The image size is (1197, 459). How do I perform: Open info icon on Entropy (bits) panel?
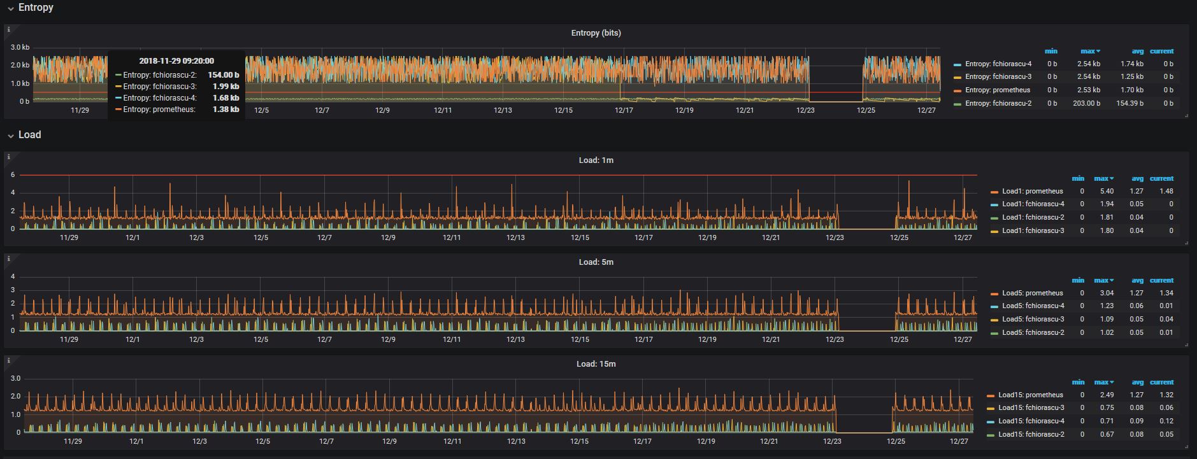pos(9,29)
